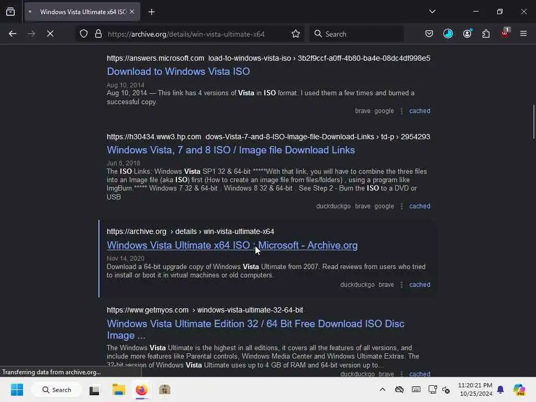
Task: Open the muted volume tray icon
Action: (x=446, y=389)
